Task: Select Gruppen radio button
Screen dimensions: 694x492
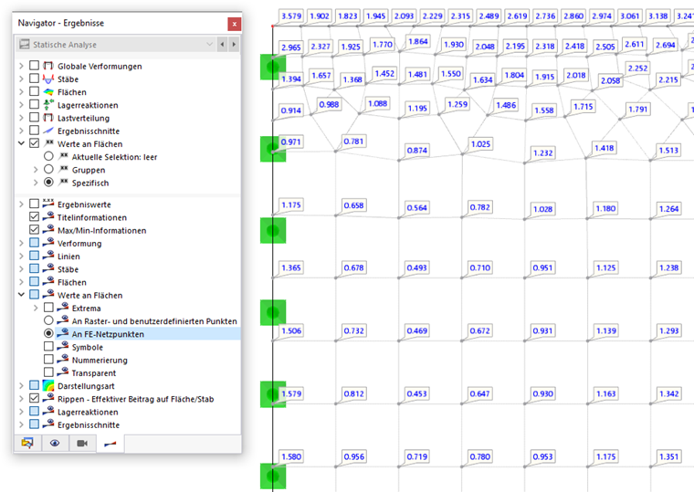Action: click(48, 169)
